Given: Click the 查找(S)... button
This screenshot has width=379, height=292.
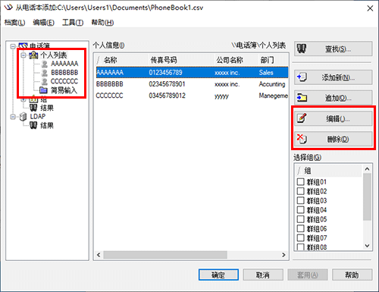Looking at the screenshot, I should [333, 49].
